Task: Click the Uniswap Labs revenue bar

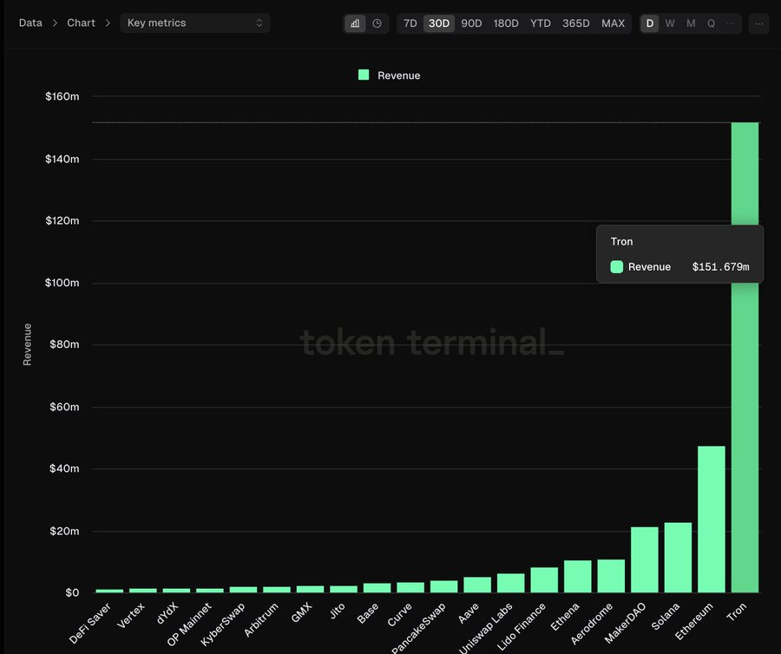Action: click(x=511, y=583)
